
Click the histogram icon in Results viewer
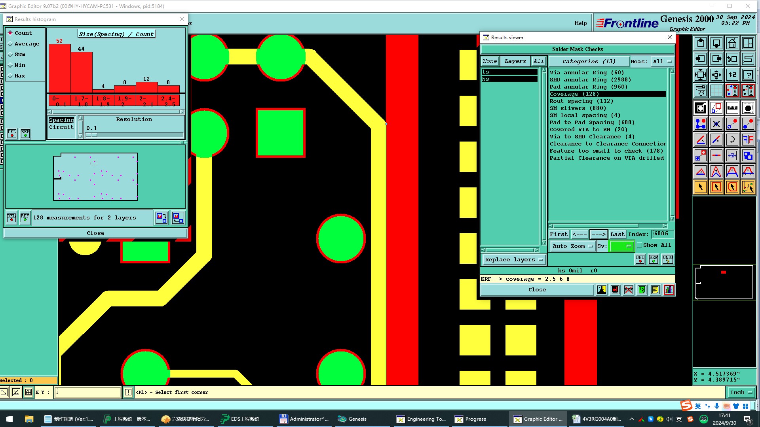[669, 290]
